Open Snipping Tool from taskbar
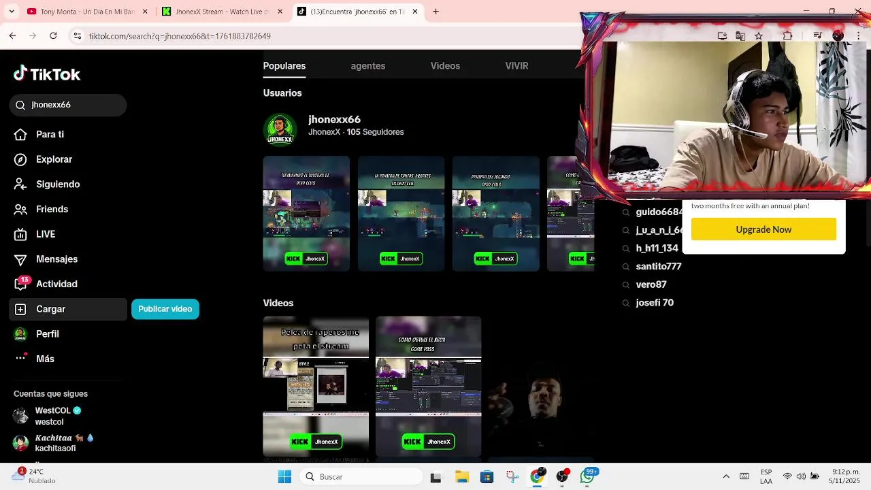871x490 pixels. (x=512, y=477)
